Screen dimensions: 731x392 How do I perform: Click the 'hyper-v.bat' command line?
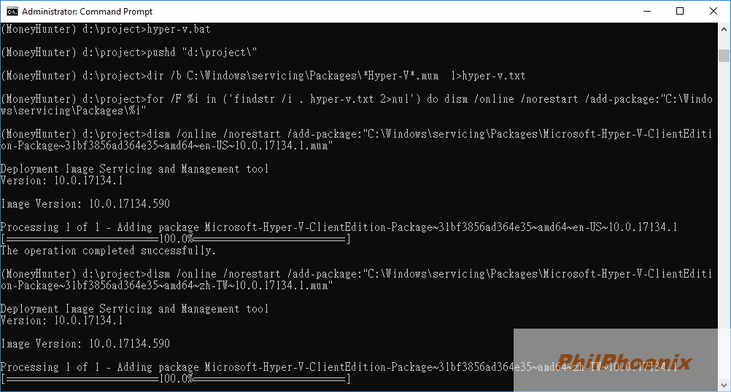(106, 29)
